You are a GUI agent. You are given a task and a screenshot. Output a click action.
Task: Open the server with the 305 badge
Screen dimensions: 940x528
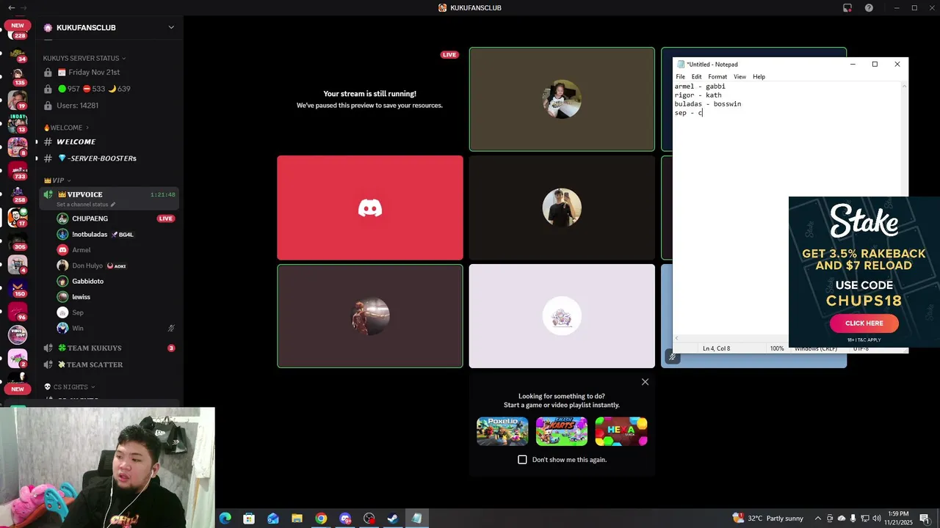(x=18, y=241)
